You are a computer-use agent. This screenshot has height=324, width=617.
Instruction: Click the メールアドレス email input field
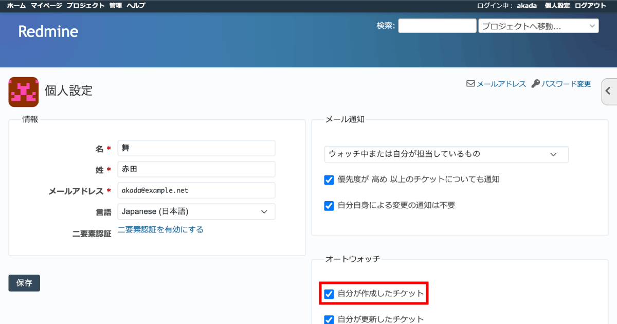196,190
